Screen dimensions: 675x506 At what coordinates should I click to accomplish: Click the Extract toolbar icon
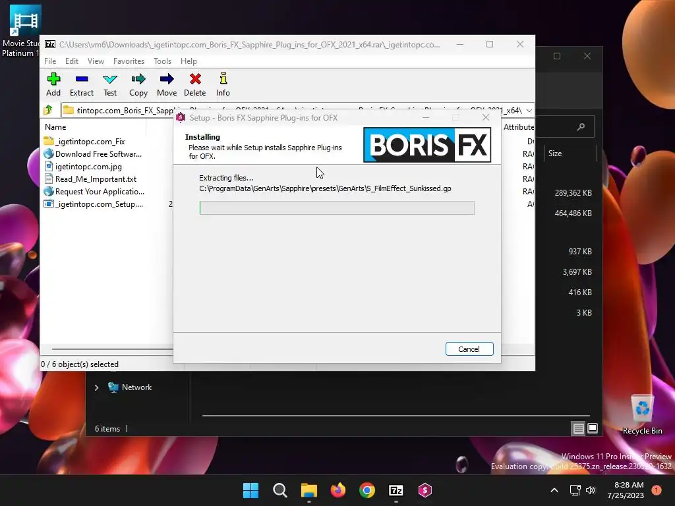click(x=81, y=84)
